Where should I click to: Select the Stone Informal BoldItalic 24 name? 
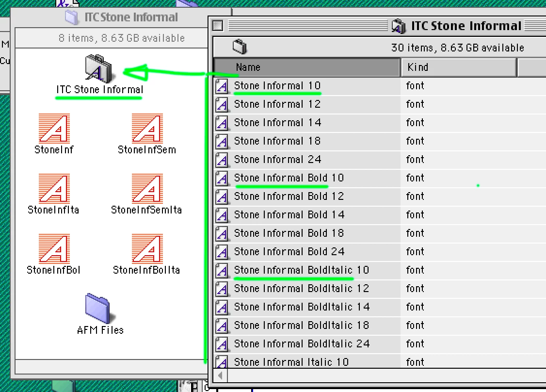(x=302, y=344)
